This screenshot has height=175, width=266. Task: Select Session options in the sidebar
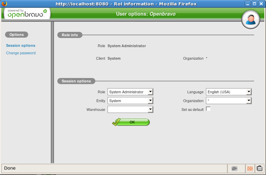click(x=21, y=45)
